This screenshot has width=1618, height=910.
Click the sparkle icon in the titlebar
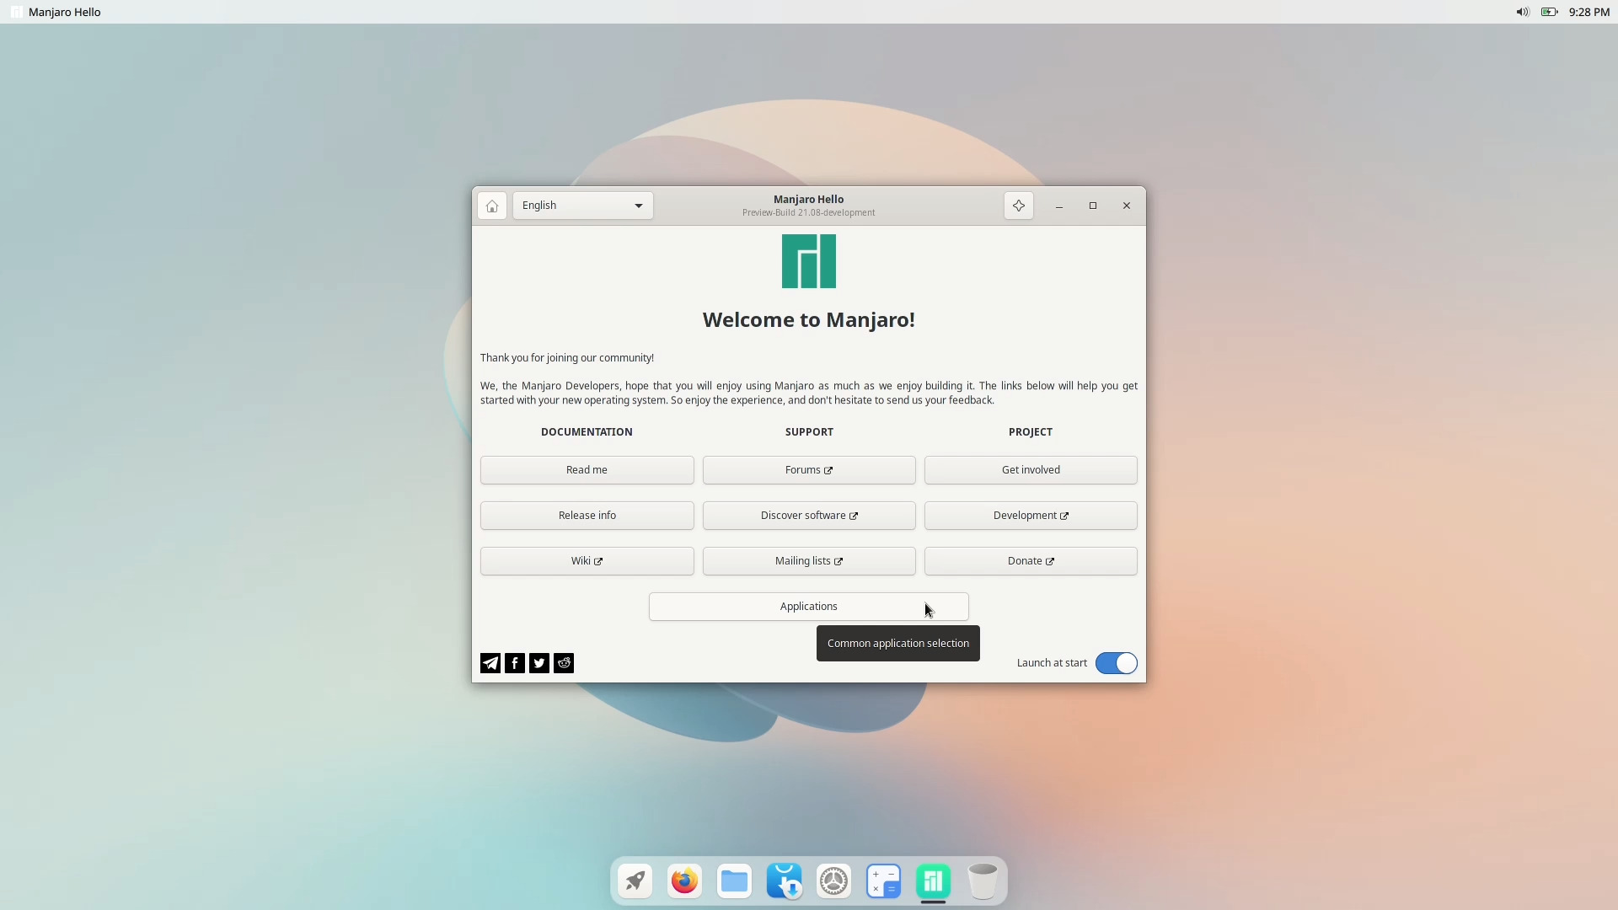click(1018, 205)
